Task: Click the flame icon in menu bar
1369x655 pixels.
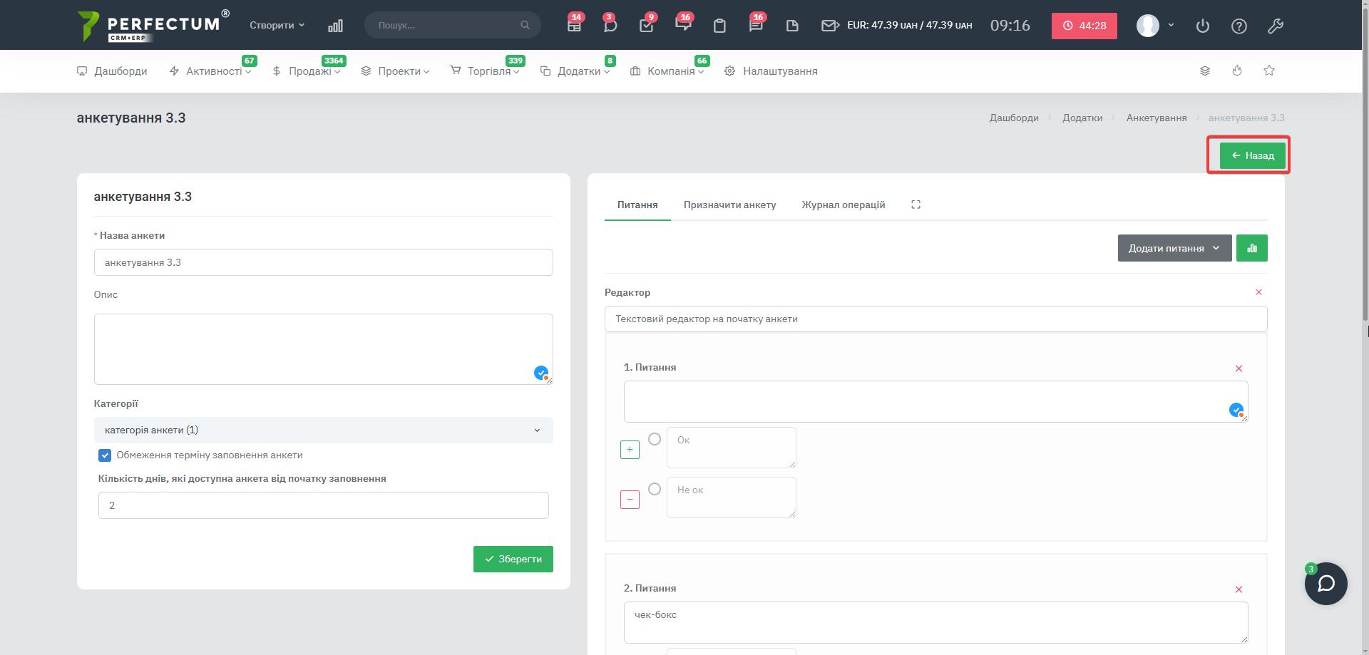Action: (1237, 71)
